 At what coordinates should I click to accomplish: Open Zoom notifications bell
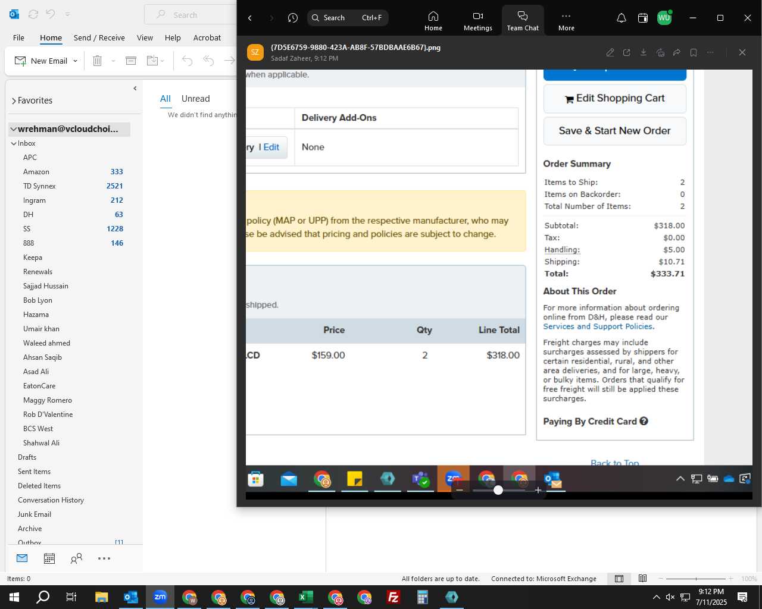621,18
